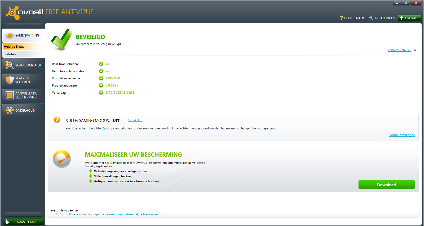Open the Samenvatting section
Screen dimensions: 424x226
(24, 35)
